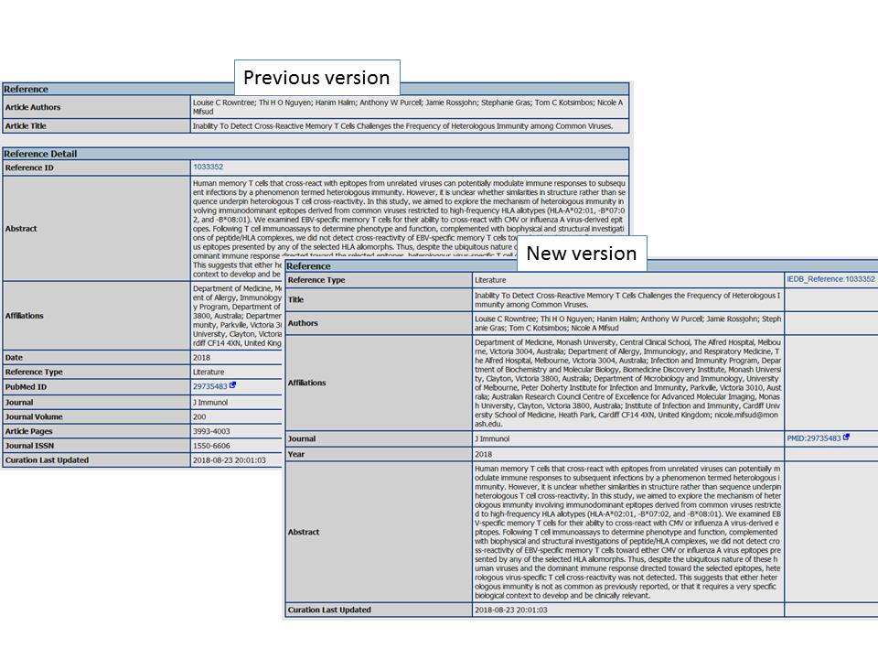The width and height of the screenshot is (878, 659).
Task: Click the Journal label in the new version table
Action: (302, 438)
